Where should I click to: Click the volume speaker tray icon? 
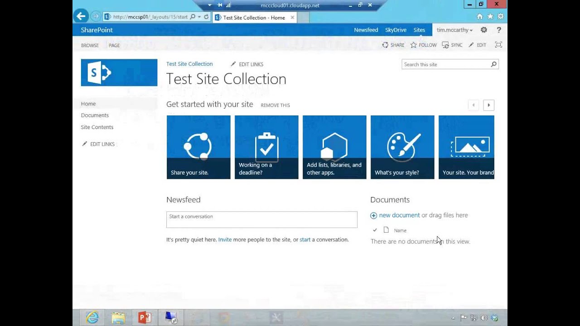[484, 318]
